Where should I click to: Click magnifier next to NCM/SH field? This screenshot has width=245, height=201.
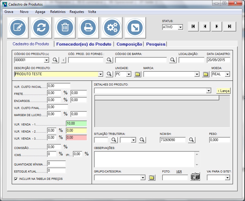click(x=192, y=140)
